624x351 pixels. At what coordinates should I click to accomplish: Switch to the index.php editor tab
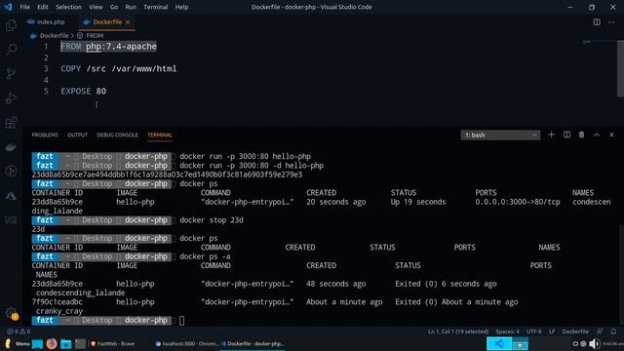pyautogui.click(x=46, y=22)
